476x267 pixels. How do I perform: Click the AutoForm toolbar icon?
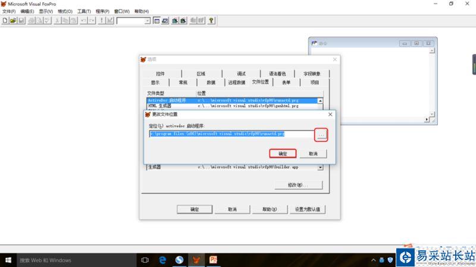193,21
